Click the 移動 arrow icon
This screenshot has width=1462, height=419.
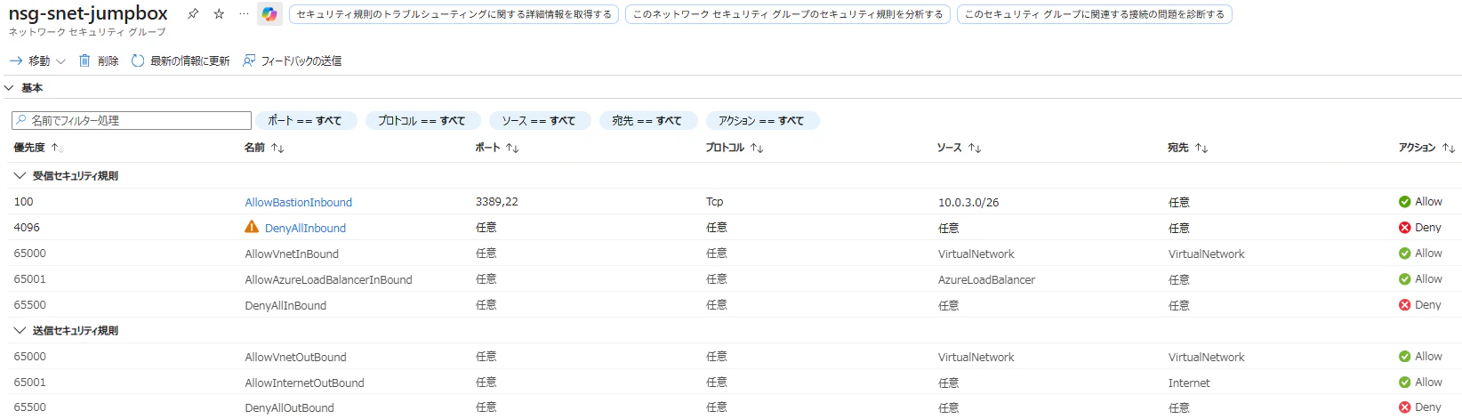(16, 61)
